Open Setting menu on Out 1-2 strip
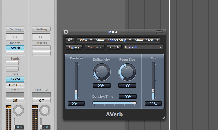 41,29
